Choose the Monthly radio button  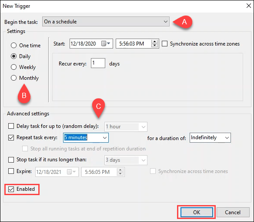[x=13, y=78]
